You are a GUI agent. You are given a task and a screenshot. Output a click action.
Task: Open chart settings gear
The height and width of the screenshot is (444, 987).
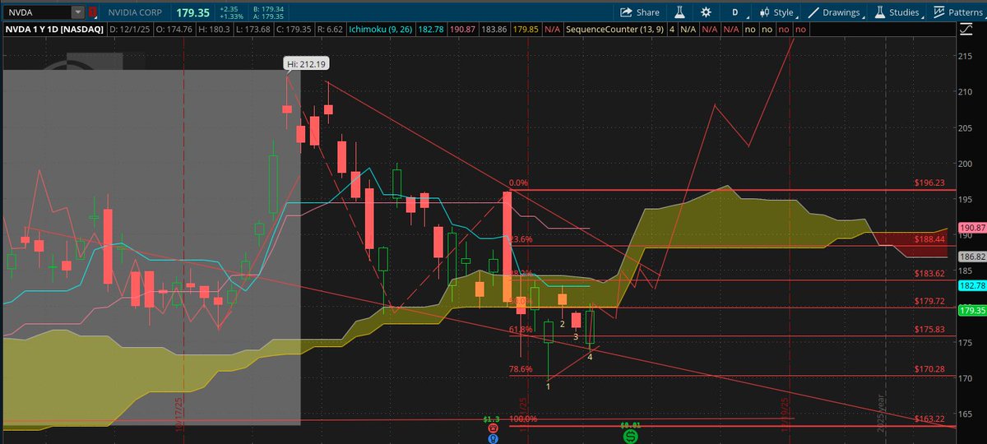click(706, 12)
